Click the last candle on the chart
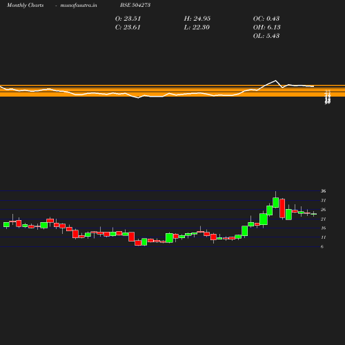The width and height of the screenshot is (345, 345). 314,214
